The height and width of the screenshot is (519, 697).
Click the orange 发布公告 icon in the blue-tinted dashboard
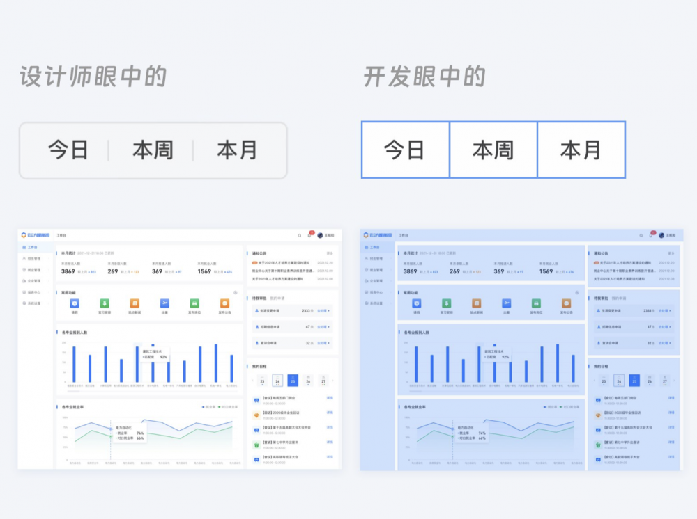566,303
